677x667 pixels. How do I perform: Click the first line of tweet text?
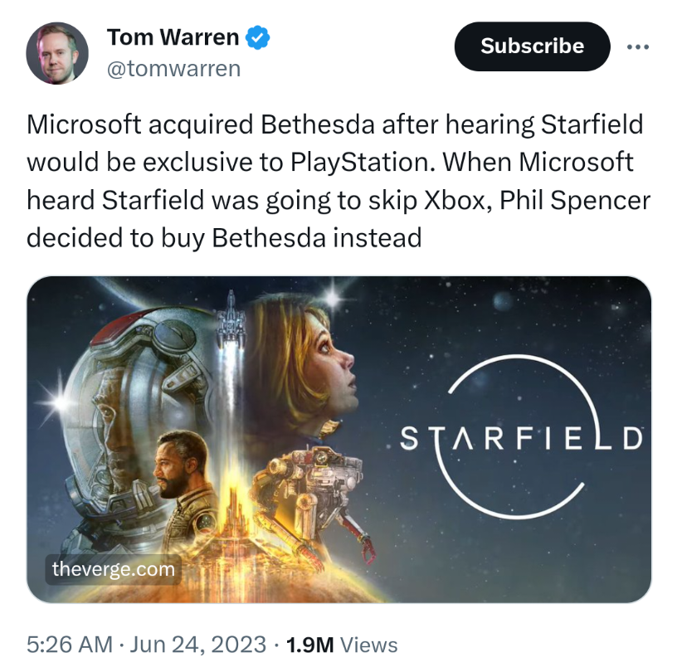(x=335, y=124)
